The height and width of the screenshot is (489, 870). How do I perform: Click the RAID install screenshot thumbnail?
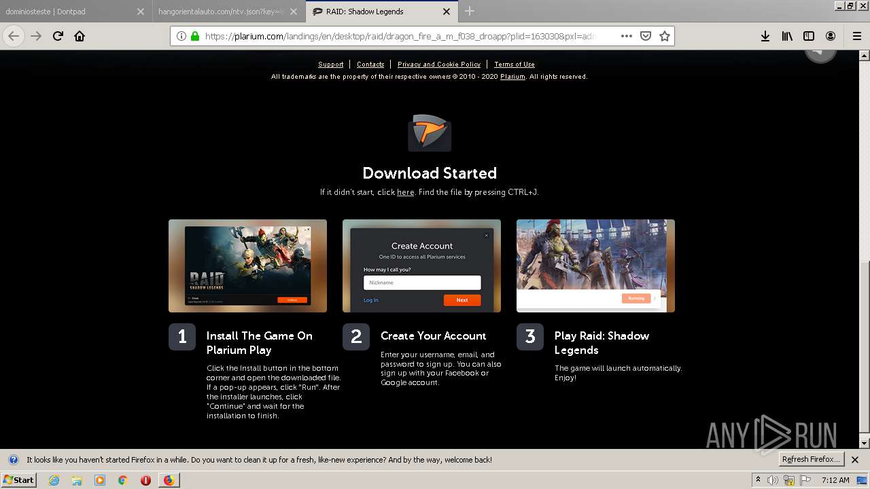tap(247, 266)
